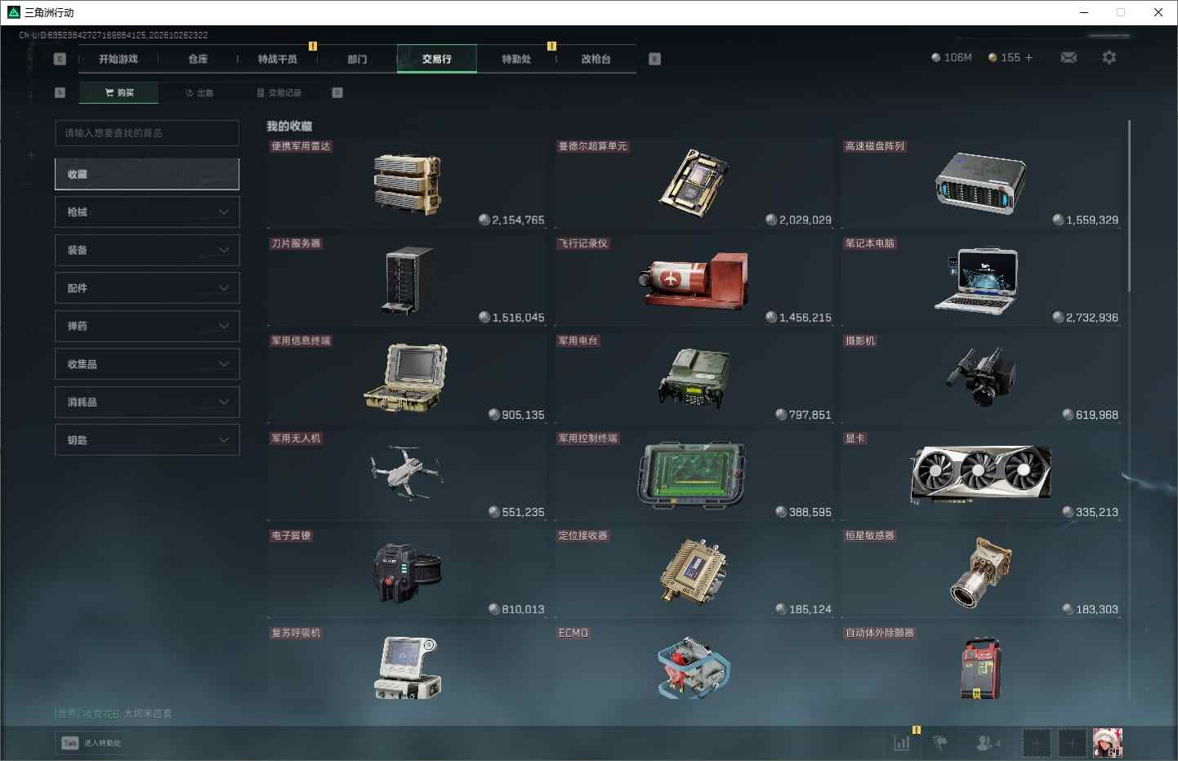Image resolution: width=1178 pixels, height=761 pixels.
Task: Open the friends list icon
Action: (988, 742)
